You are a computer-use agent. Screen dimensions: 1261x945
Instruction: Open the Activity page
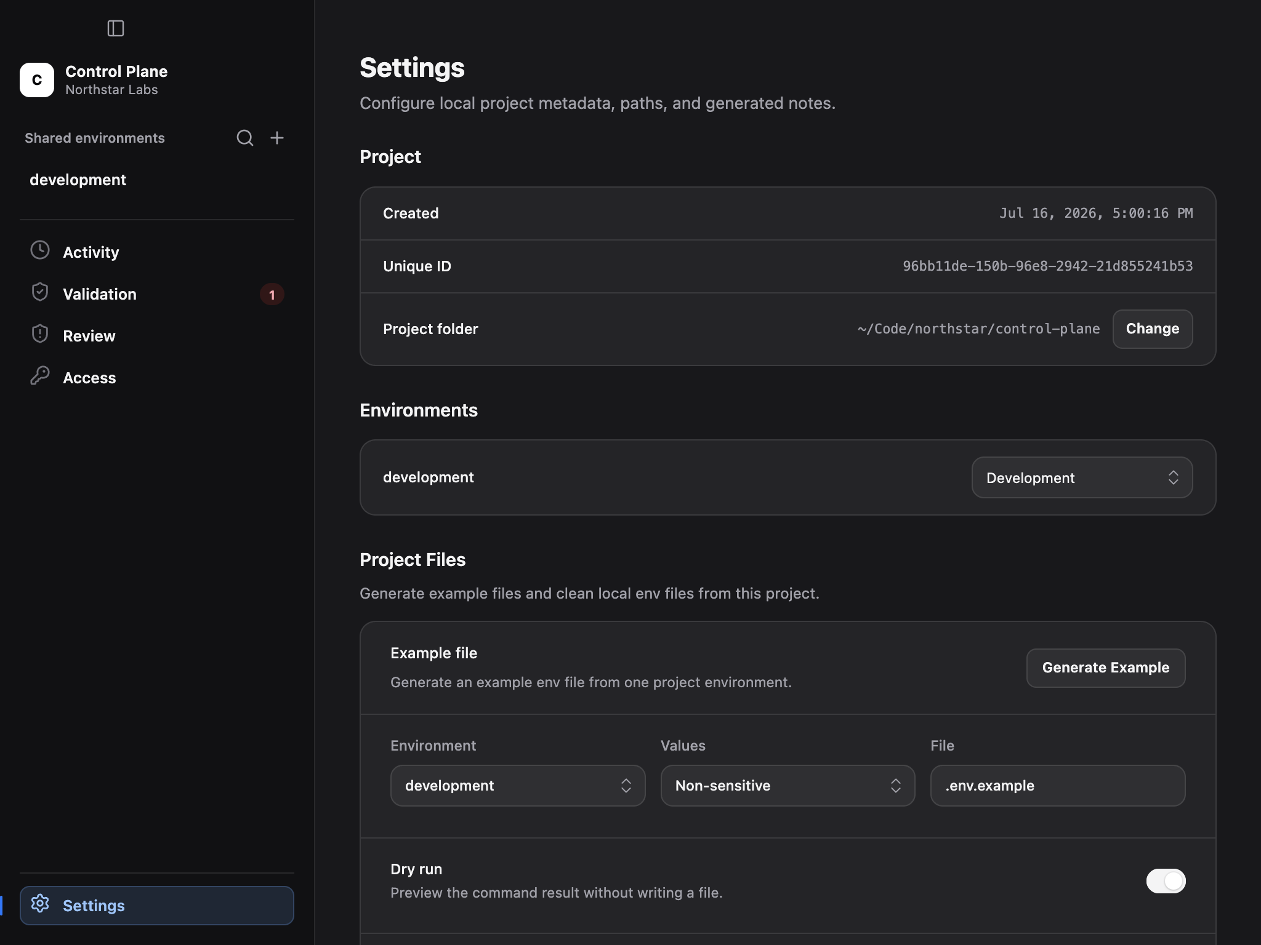point(156,252)
